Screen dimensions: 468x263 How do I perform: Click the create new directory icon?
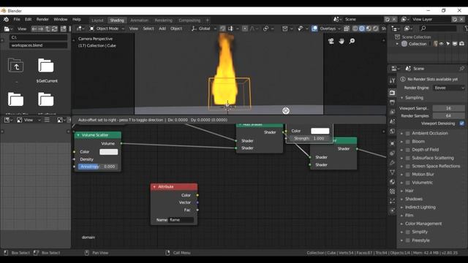point(64,29)
